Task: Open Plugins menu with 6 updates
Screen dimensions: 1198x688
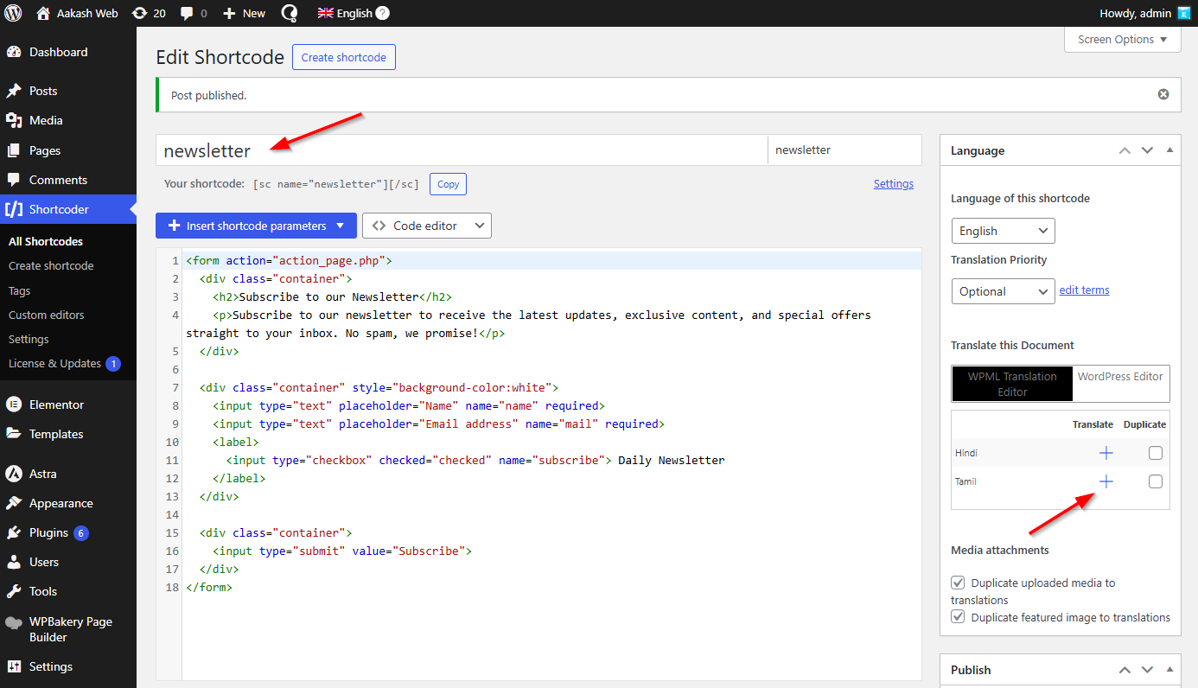Action: (x=68, y=532)
